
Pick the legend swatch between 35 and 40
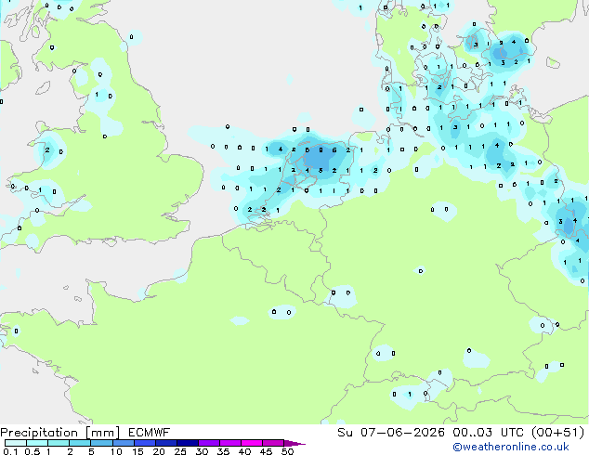point(230,443)
